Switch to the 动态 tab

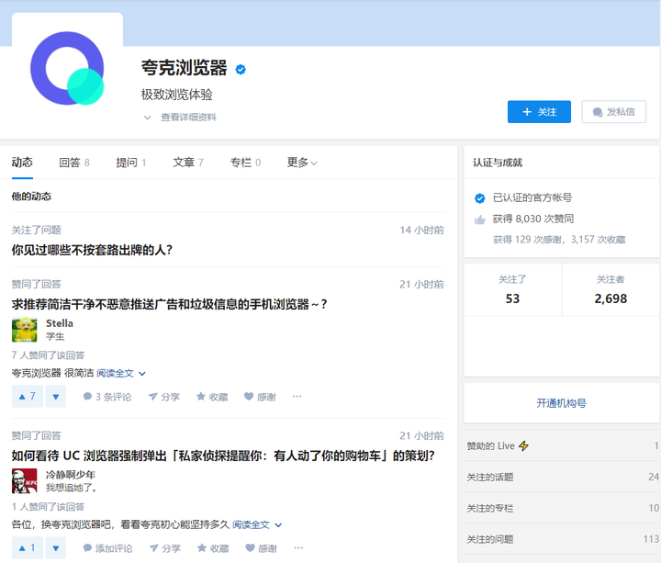tap(22, 163)
